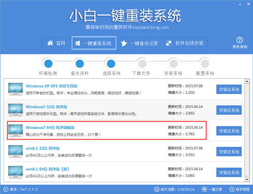Click the 选择系统 step circle
253x194 pixels.
click(111, 64)
